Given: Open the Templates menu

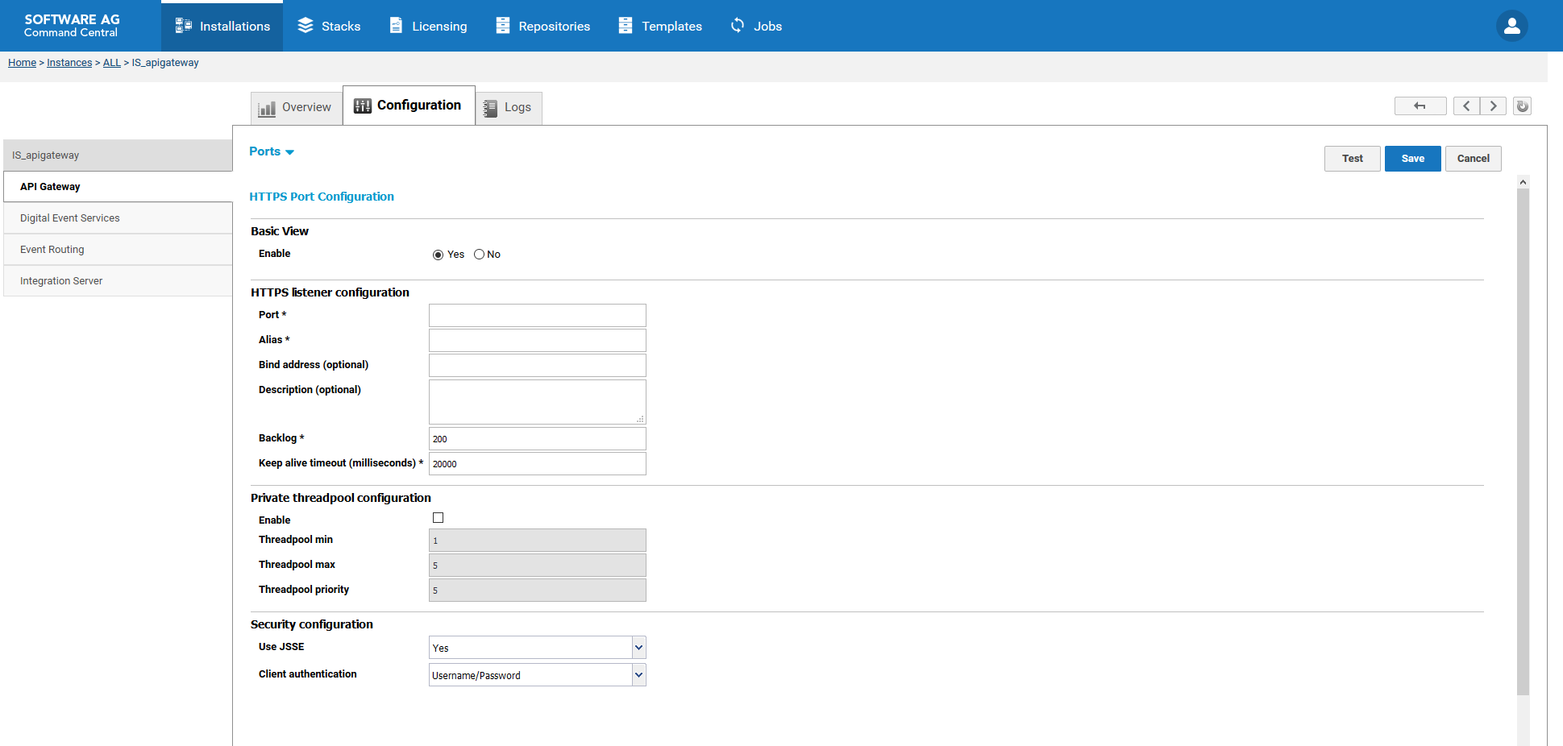Looking at the screenshot, I should (660, 26).
